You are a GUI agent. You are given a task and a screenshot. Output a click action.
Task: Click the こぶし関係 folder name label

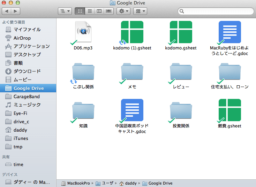pyautogui.click(x=83, y=87)
